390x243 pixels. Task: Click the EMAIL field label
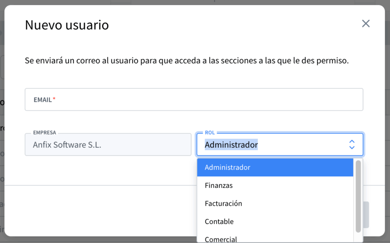42,100
